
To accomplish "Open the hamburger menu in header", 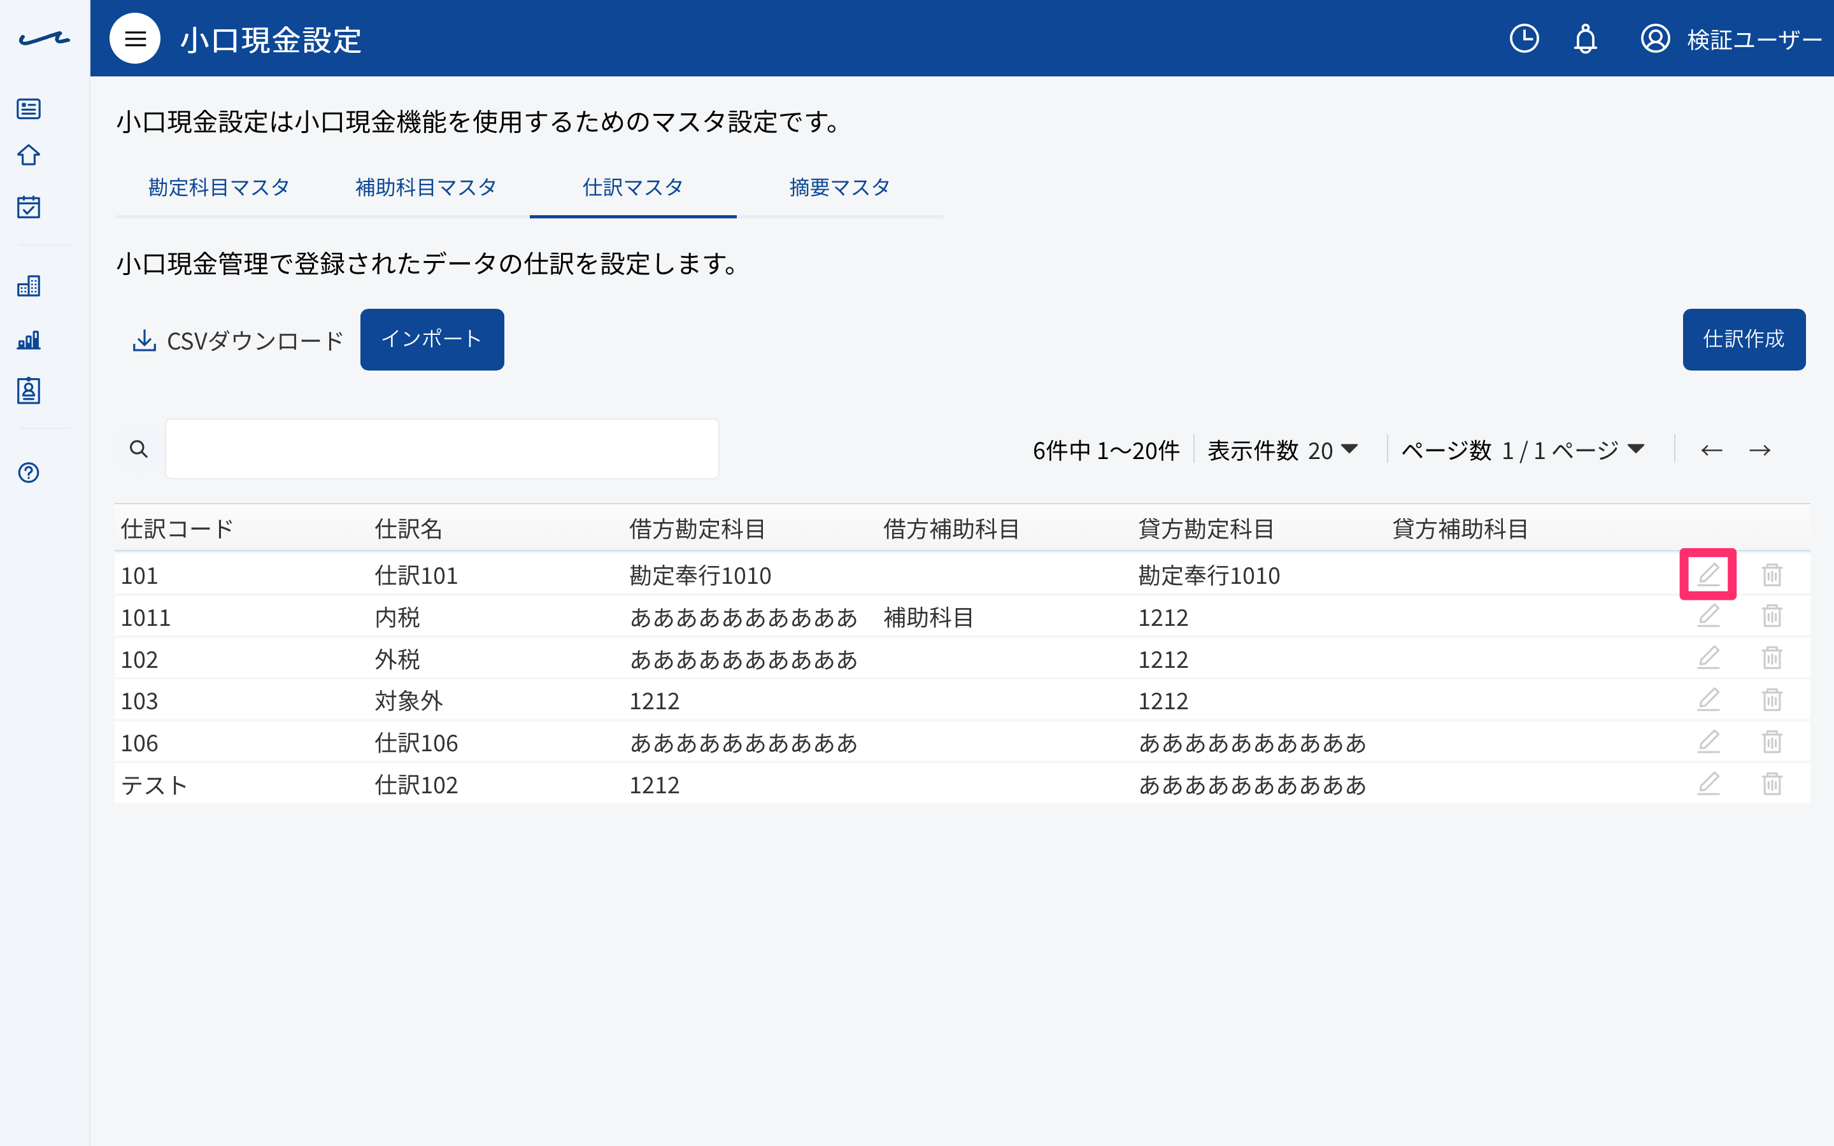I will [135, 39].
